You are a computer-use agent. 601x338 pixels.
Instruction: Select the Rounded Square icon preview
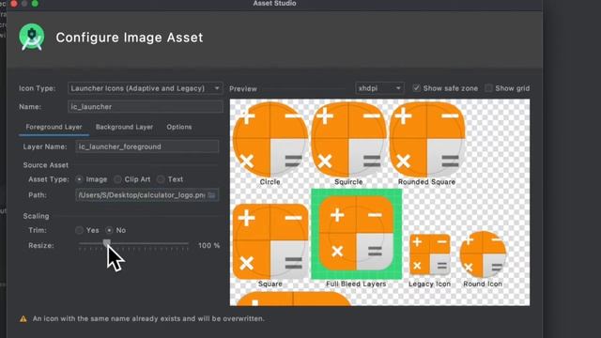427,140
